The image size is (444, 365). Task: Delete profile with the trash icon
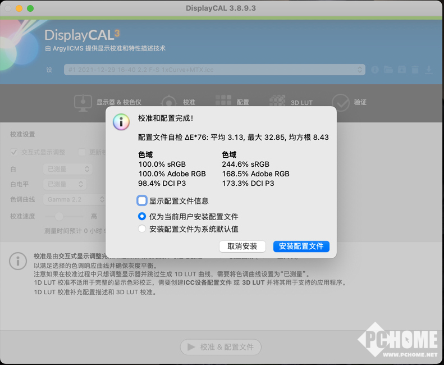click(415, 70)
